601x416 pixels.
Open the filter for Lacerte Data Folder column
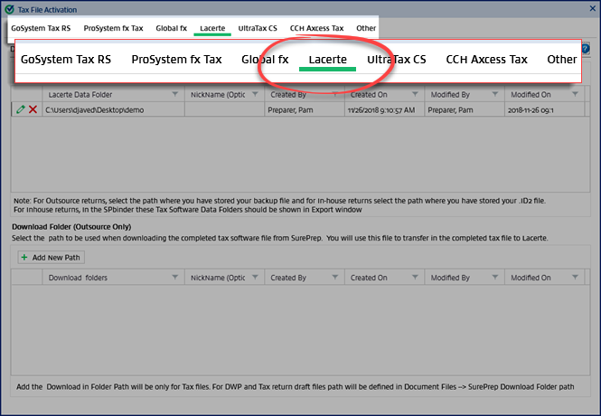(175, 94)
